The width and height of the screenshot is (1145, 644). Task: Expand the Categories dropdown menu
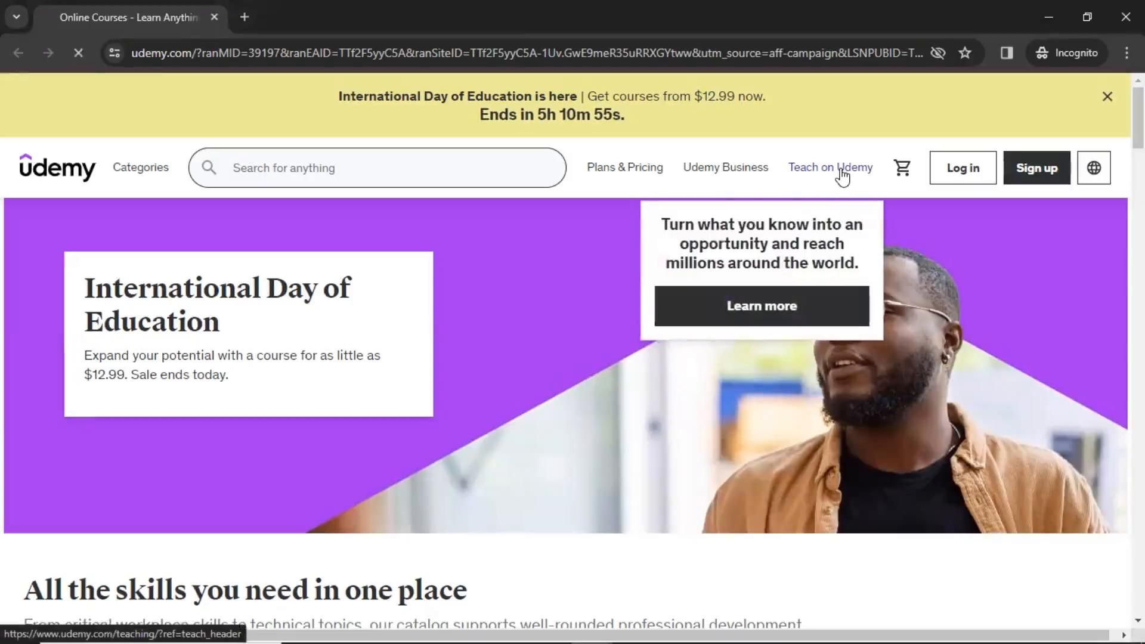[x=140, y=168]
